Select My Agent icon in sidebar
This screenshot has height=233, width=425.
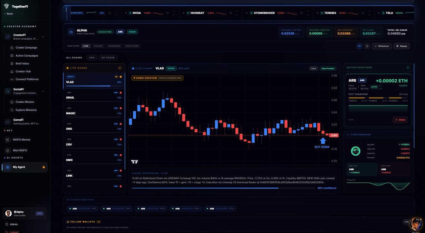[x=7, y=167]
